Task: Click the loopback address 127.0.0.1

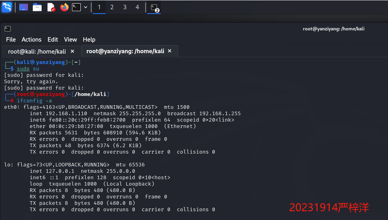Action: point(60,171)
